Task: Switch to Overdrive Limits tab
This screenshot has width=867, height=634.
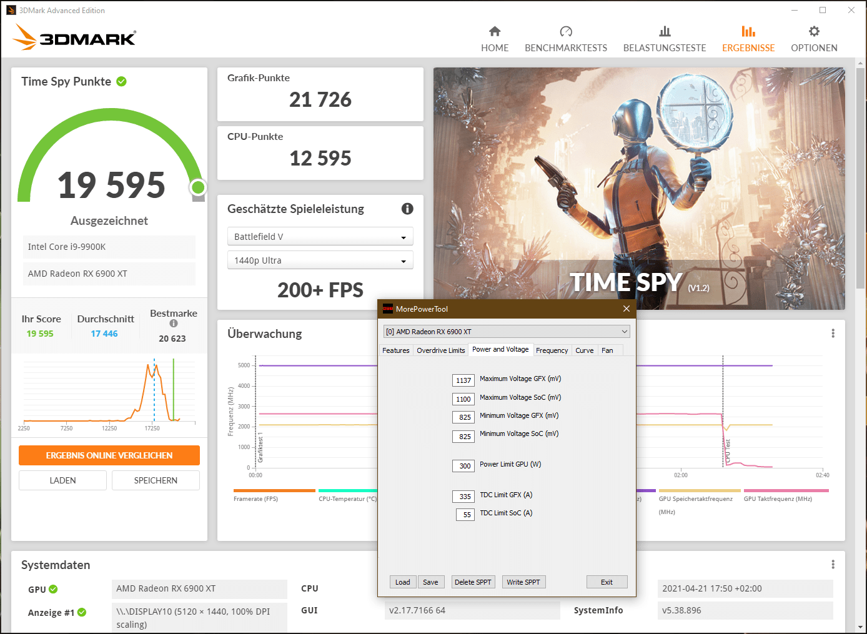Action: click(441, 350)
